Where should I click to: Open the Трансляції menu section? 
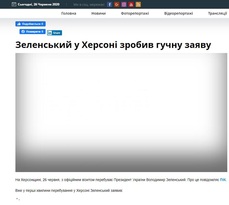pos(217,14)
